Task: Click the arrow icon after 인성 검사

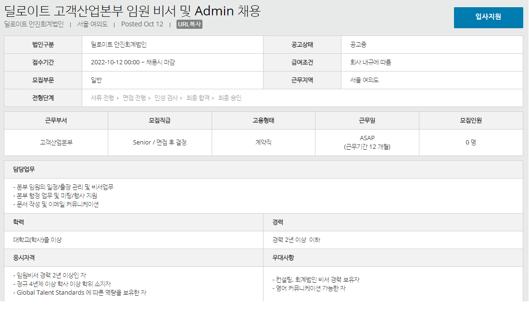Action: pos(181,98)
